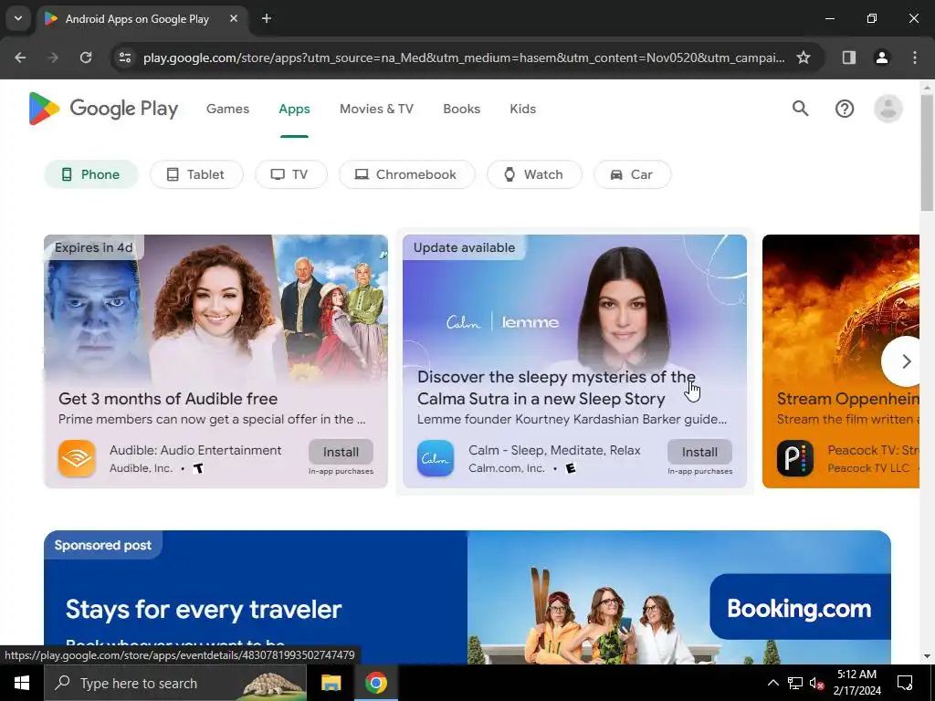Open the taskbar clock showing 5:12 AM

[856, 683]
